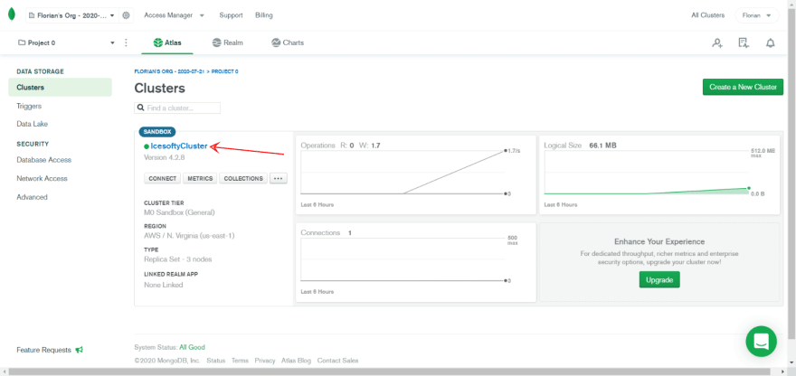Click the 66.1 MB logical size value
Viewport: 796px width, 376px height.
click(x=602, y=146)
